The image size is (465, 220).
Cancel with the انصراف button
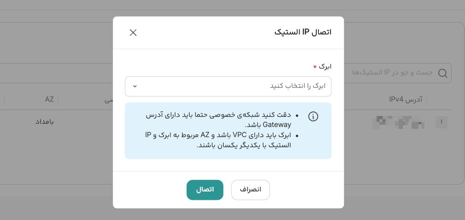coord(250,190)
